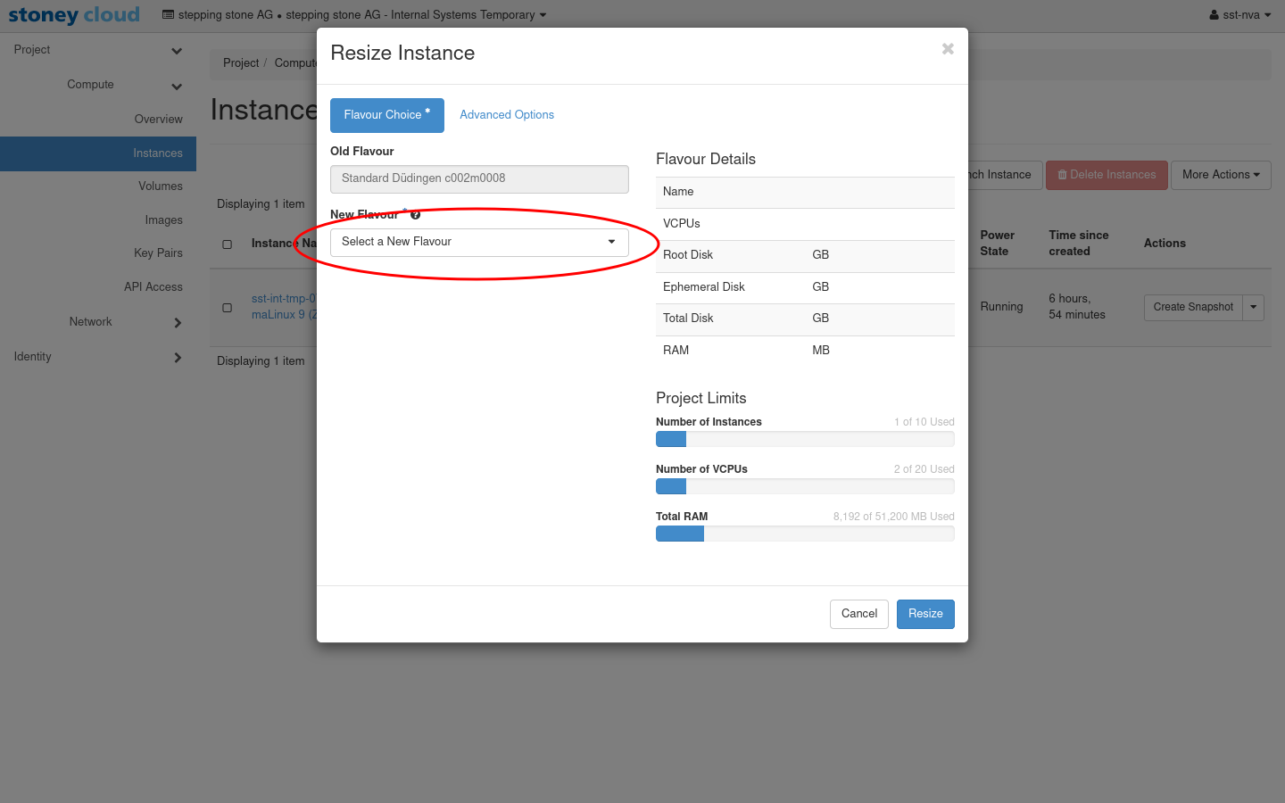Click the Total RAM usage bar
Viewport: 1285px width, 803px height.
click(x=804, y=534)
